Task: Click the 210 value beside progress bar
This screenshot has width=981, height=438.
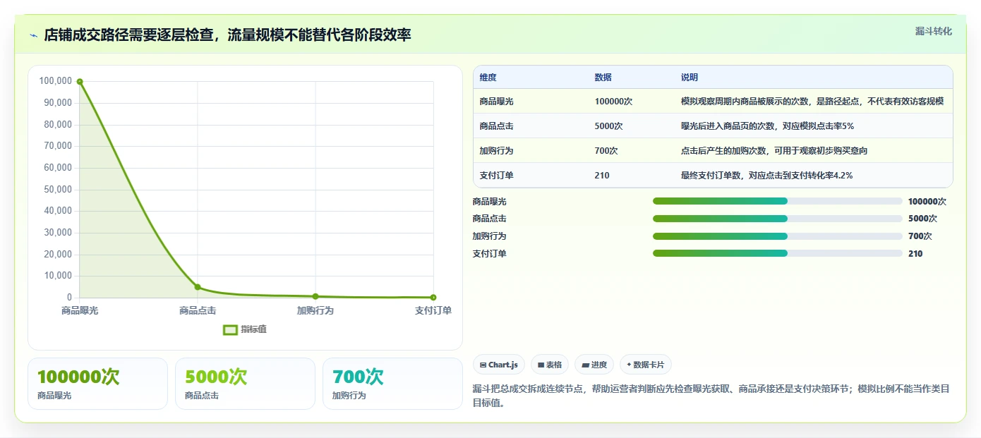Action: (915, 254)
